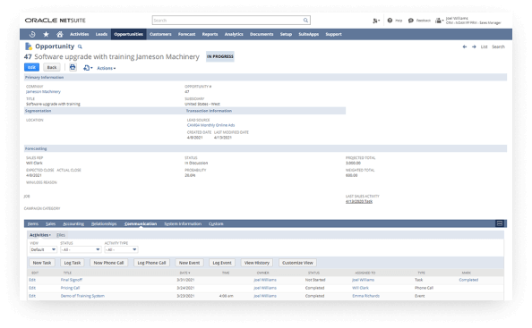
Task: Open the Leads menu
Action: (x=101, y=34)
